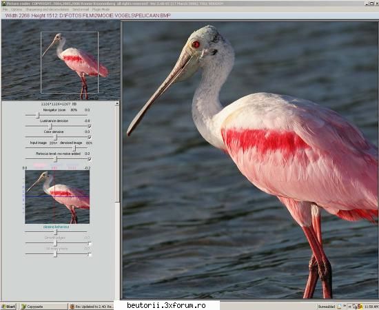Viewport: 379px width, 310px height.
Task: Click the settings panel scroll-up arrow
Action: [117, 103]
